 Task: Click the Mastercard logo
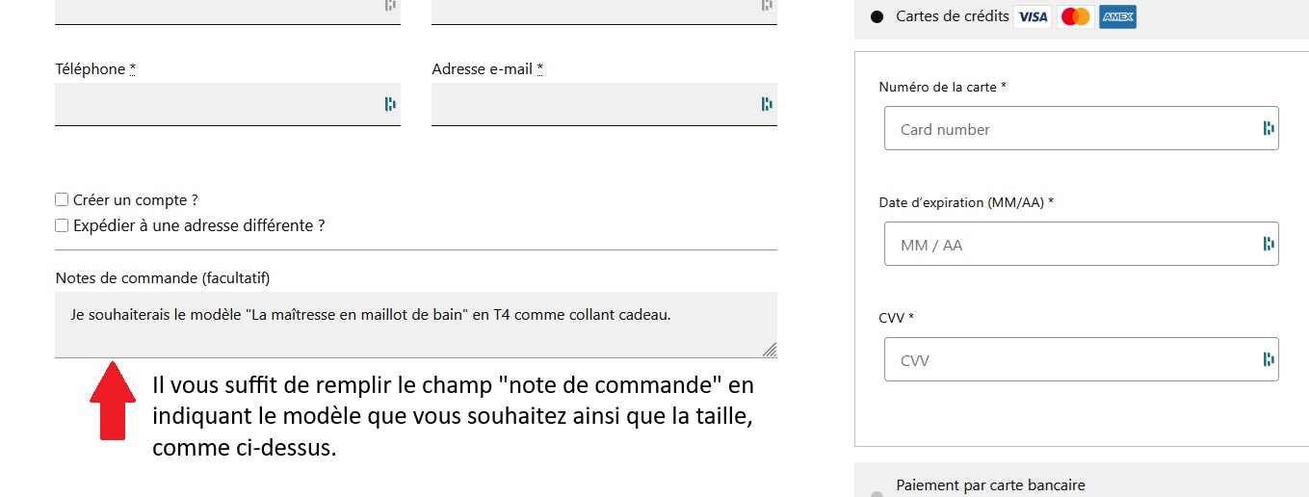click(1075, 17)
